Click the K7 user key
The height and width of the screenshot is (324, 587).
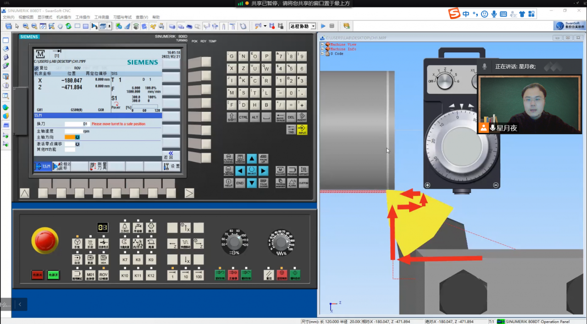tap(124, 260)
